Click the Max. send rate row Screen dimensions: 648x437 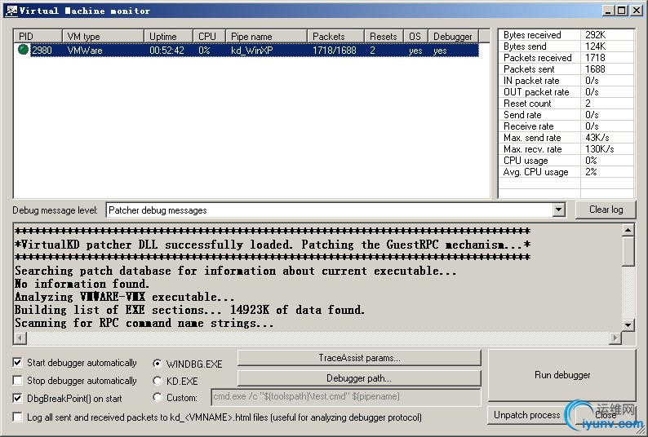[x=566, y=138]
